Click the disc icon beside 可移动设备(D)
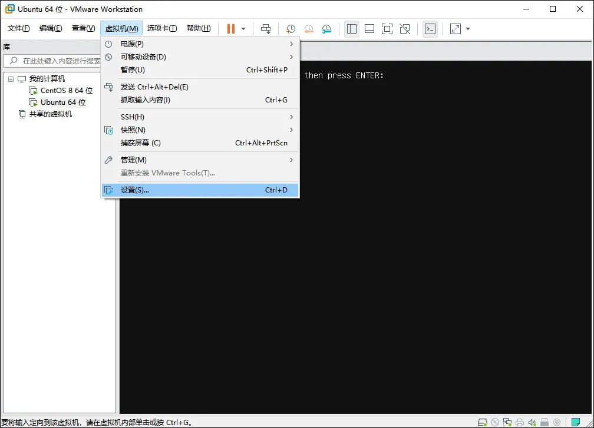 [108, 57]
